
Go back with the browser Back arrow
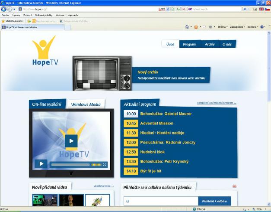click(3, 9)
